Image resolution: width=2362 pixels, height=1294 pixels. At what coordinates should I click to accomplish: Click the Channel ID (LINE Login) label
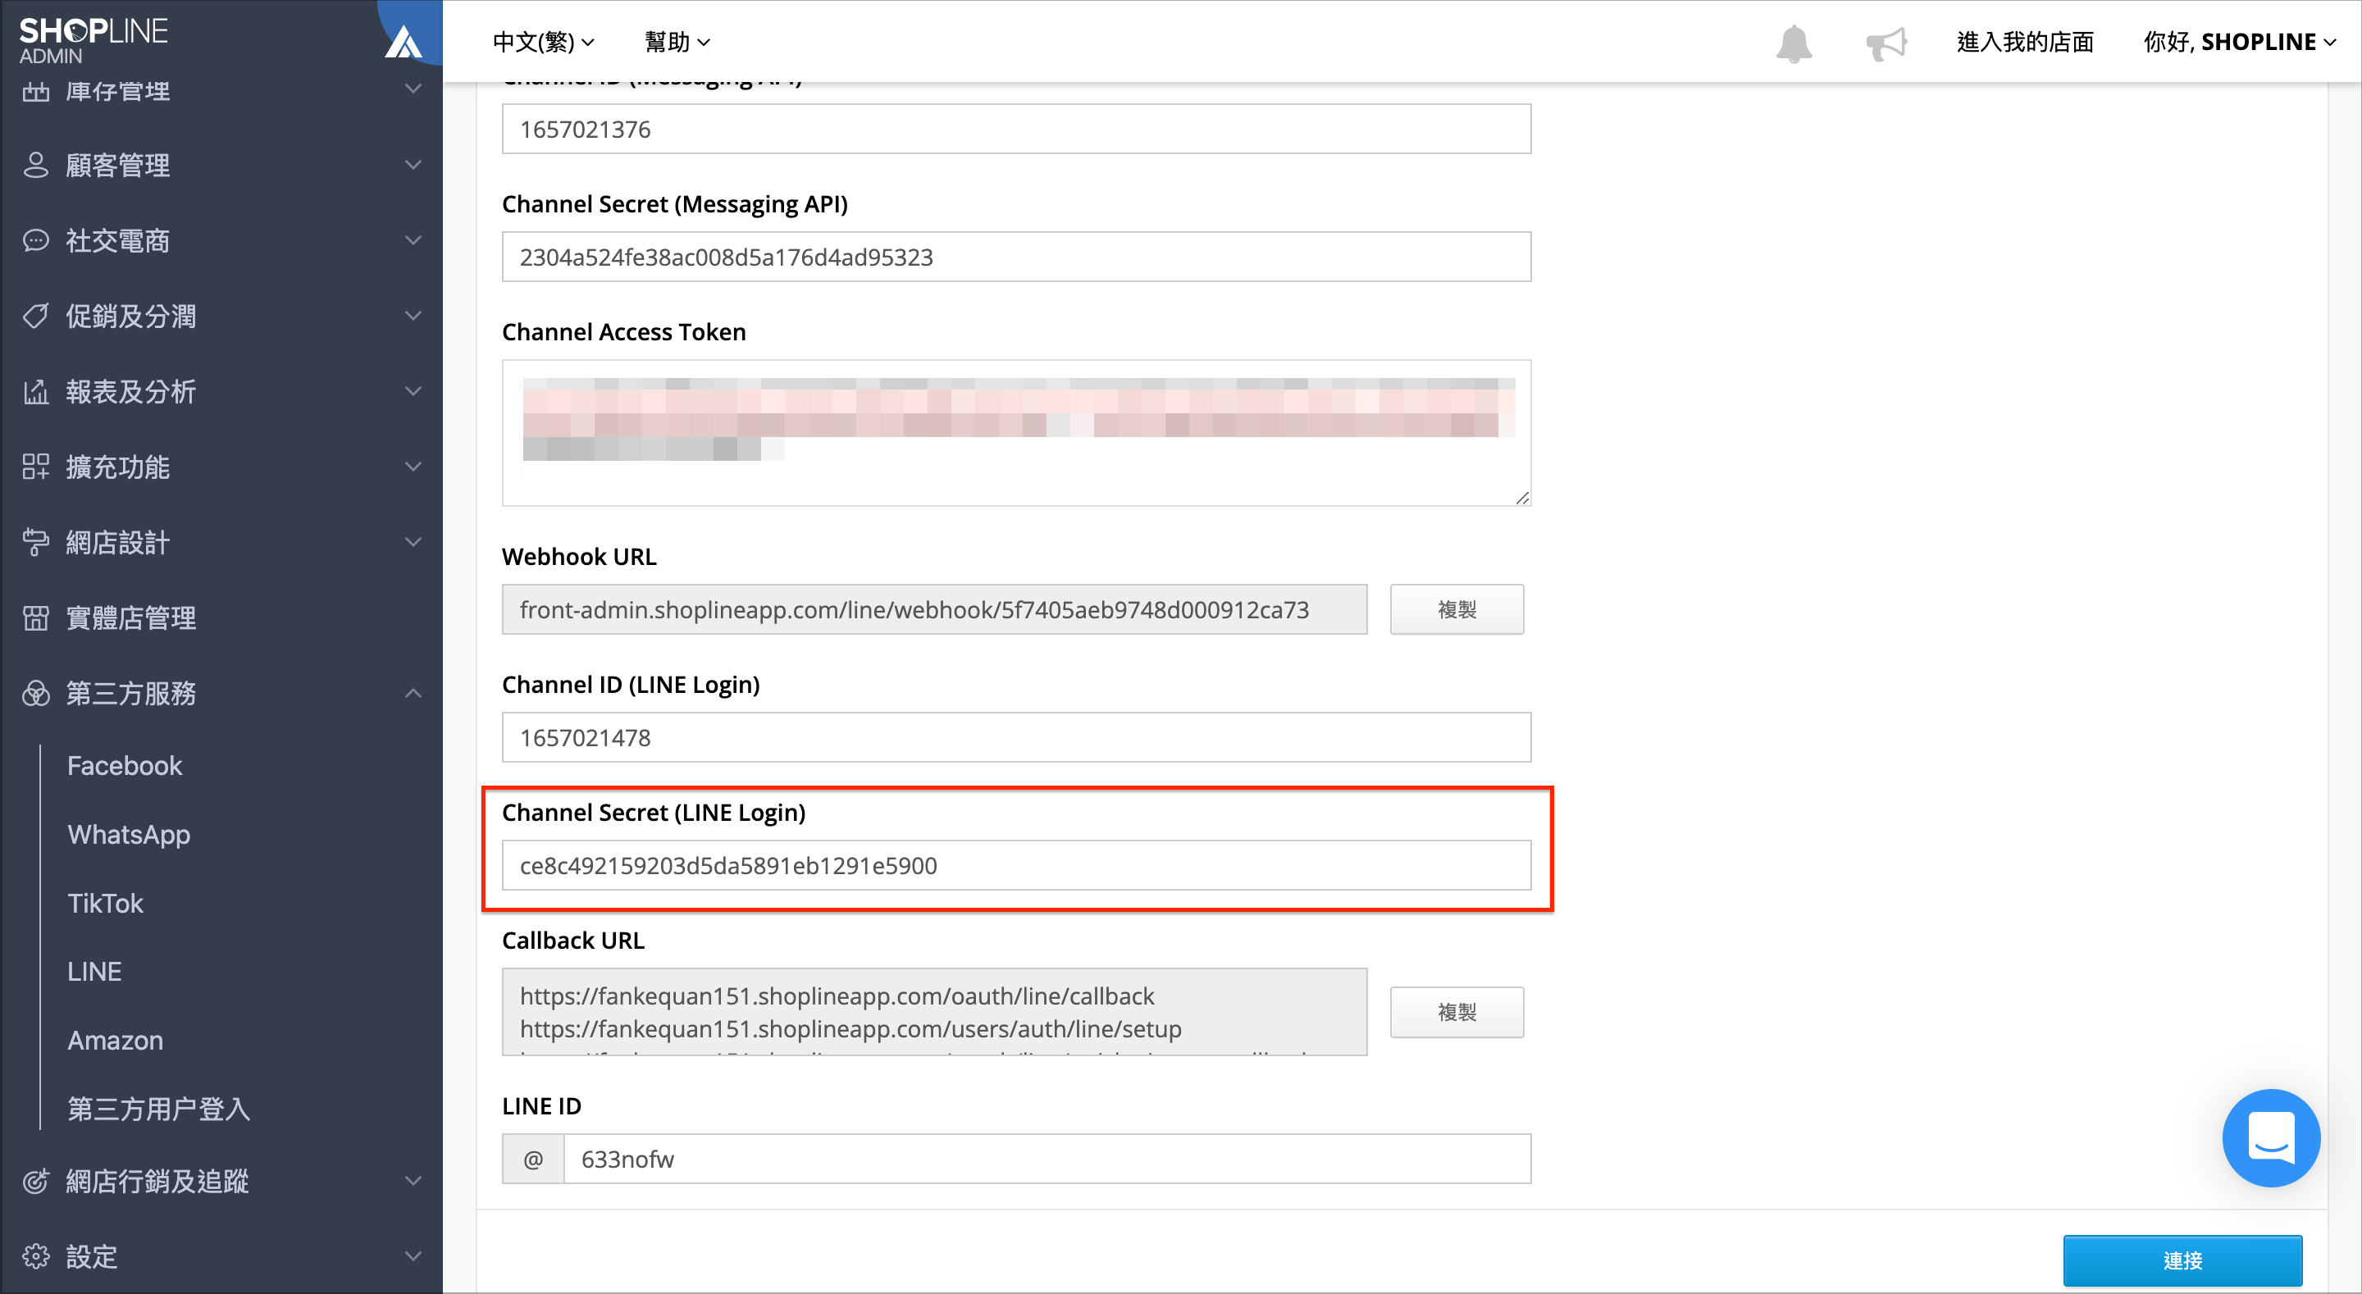pos(631,685)
